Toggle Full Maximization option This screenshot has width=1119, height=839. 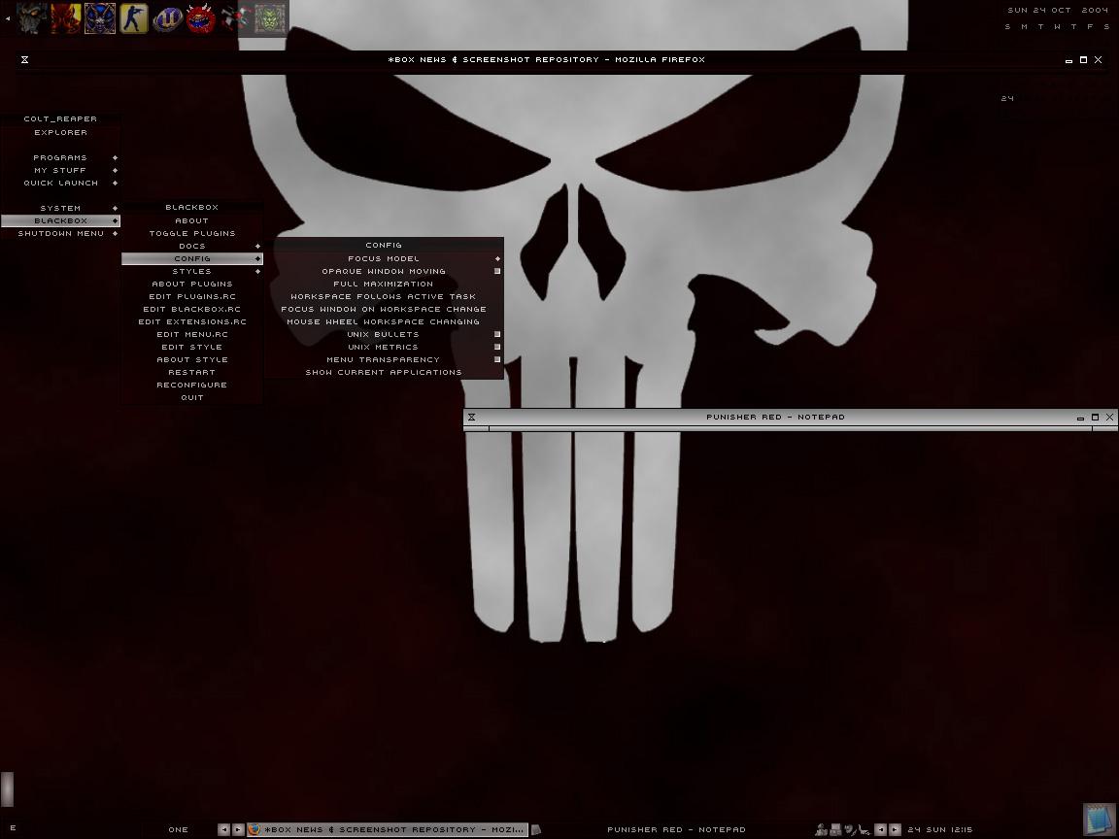coord(384,284)
